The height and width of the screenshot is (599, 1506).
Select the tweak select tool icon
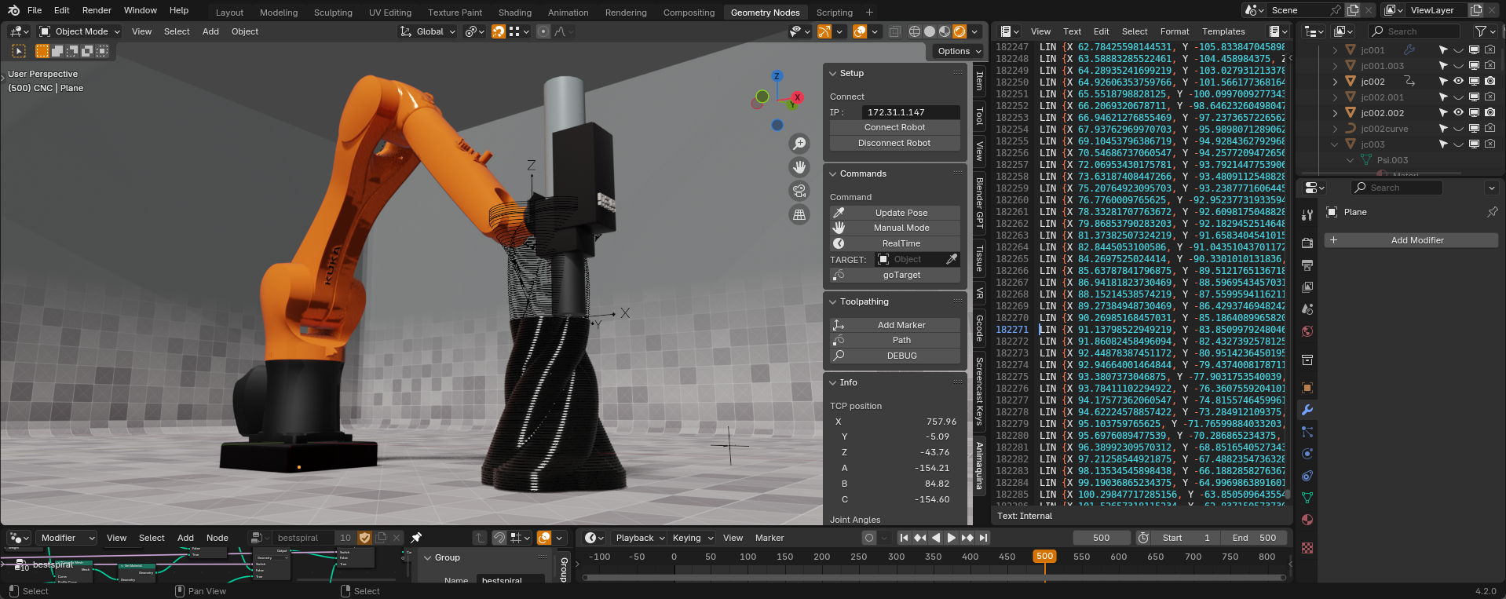(x=20, y=51)
